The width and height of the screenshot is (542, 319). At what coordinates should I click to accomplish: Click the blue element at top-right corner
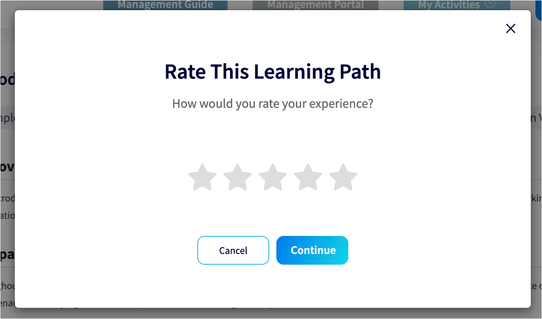(538, 10)
